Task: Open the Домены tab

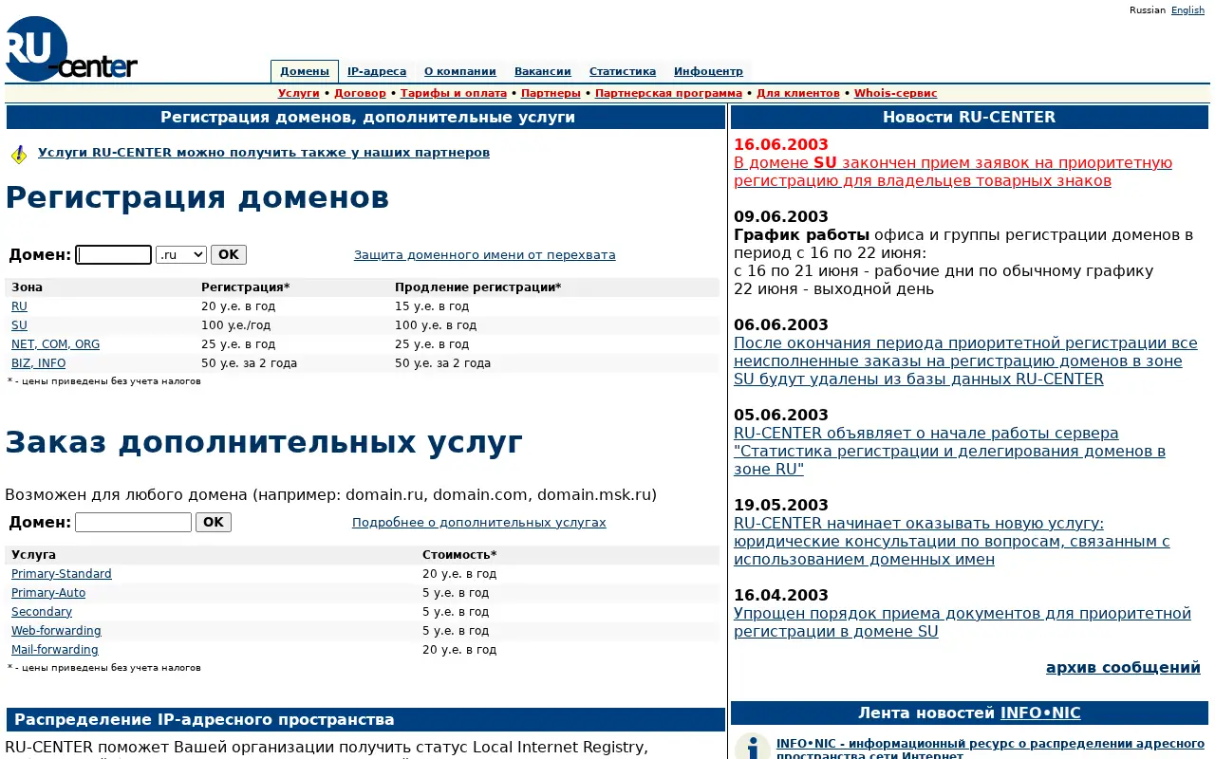Action: (x=305, y=71)
